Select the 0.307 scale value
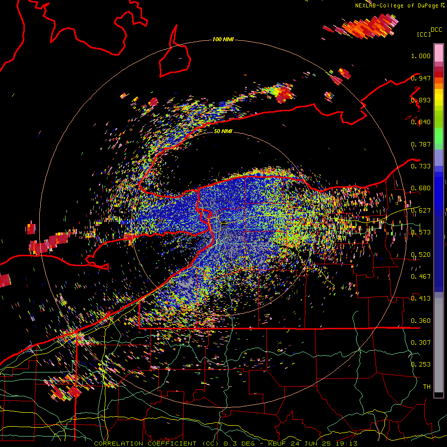 (x=421, y=343)
